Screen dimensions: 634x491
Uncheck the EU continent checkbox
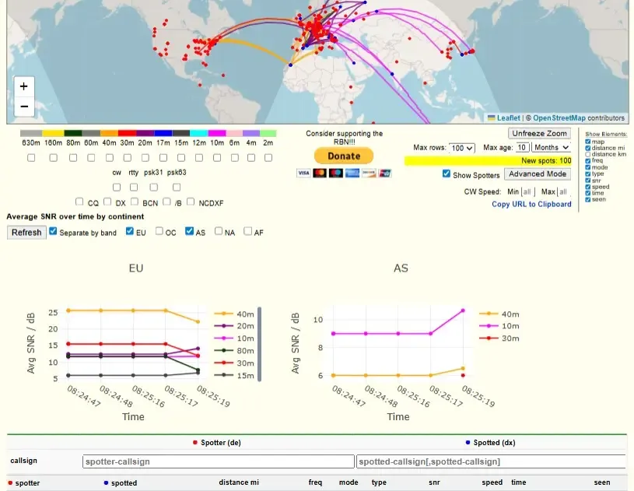[130, 231]
